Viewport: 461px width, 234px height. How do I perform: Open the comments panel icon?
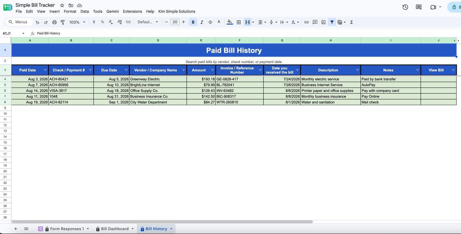(x=419, y=7)
